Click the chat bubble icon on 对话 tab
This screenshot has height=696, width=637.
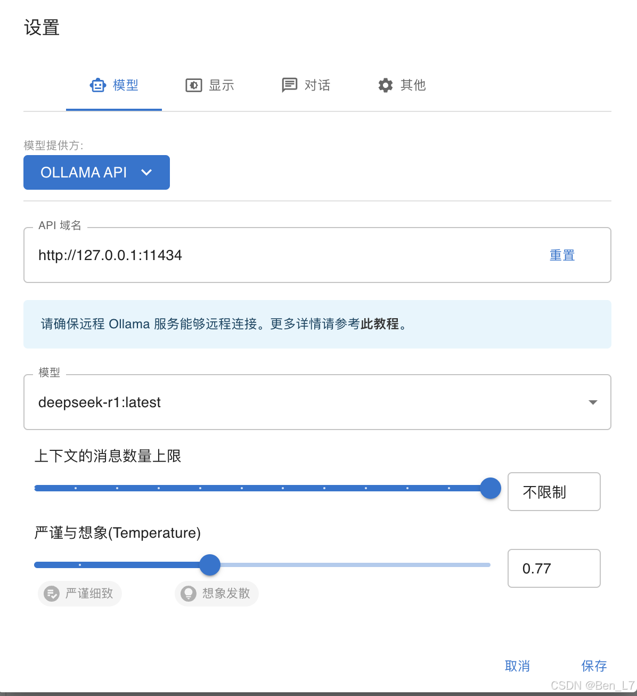tap(290, 85)
